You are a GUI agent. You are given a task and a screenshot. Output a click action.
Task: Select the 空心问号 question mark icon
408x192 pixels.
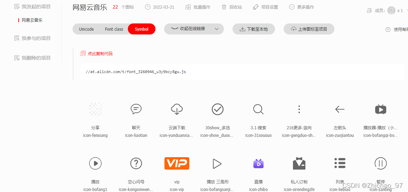click(136, 163)
